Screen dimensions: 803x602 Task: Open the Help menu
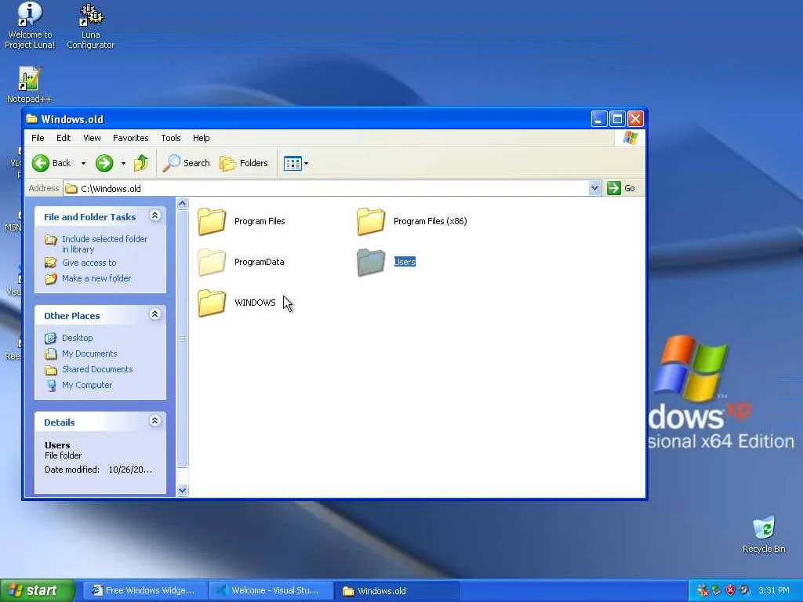pyautogui.click(x=202, y=138)
